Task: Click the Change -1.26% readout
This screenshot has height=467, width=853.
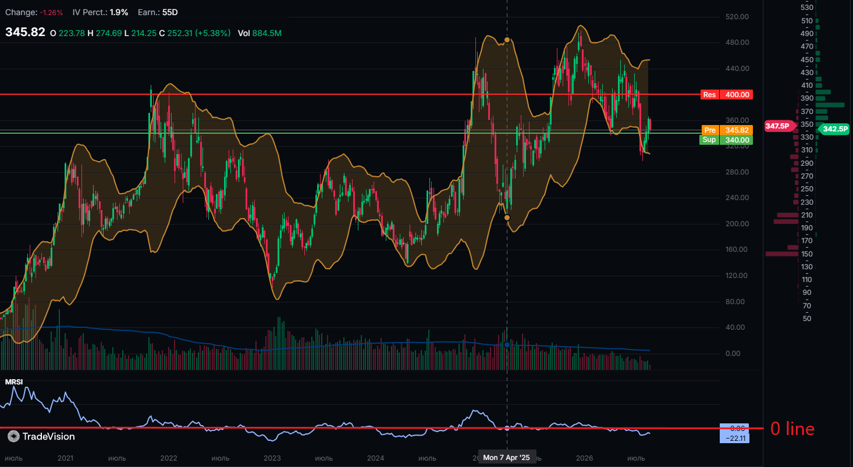Action: pyautogui.click(x=34, y=12)
